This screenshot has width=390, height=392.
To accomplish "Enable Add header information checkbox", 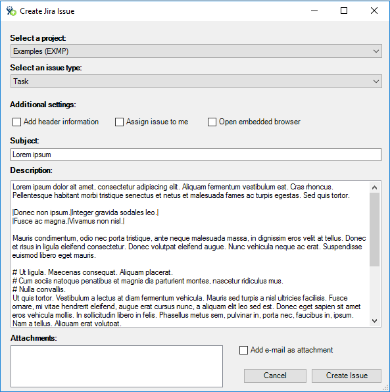I will (x=16, y=122).
